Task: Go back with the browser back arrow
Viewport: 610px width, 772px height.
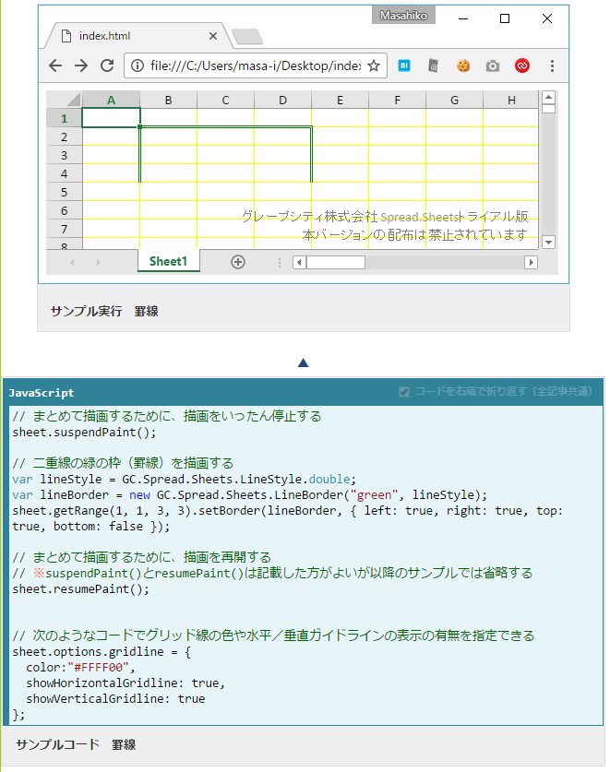Action: point(55,65)
